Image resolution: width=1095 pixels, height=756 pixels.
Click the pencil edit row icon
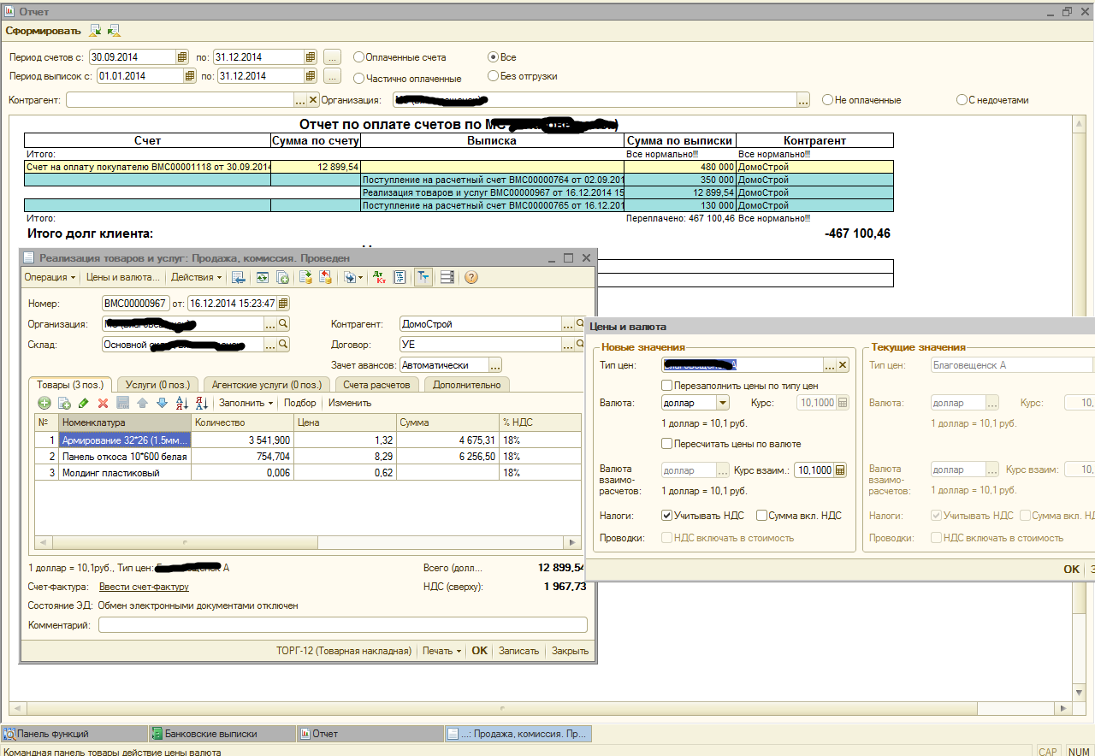point(83,403)
